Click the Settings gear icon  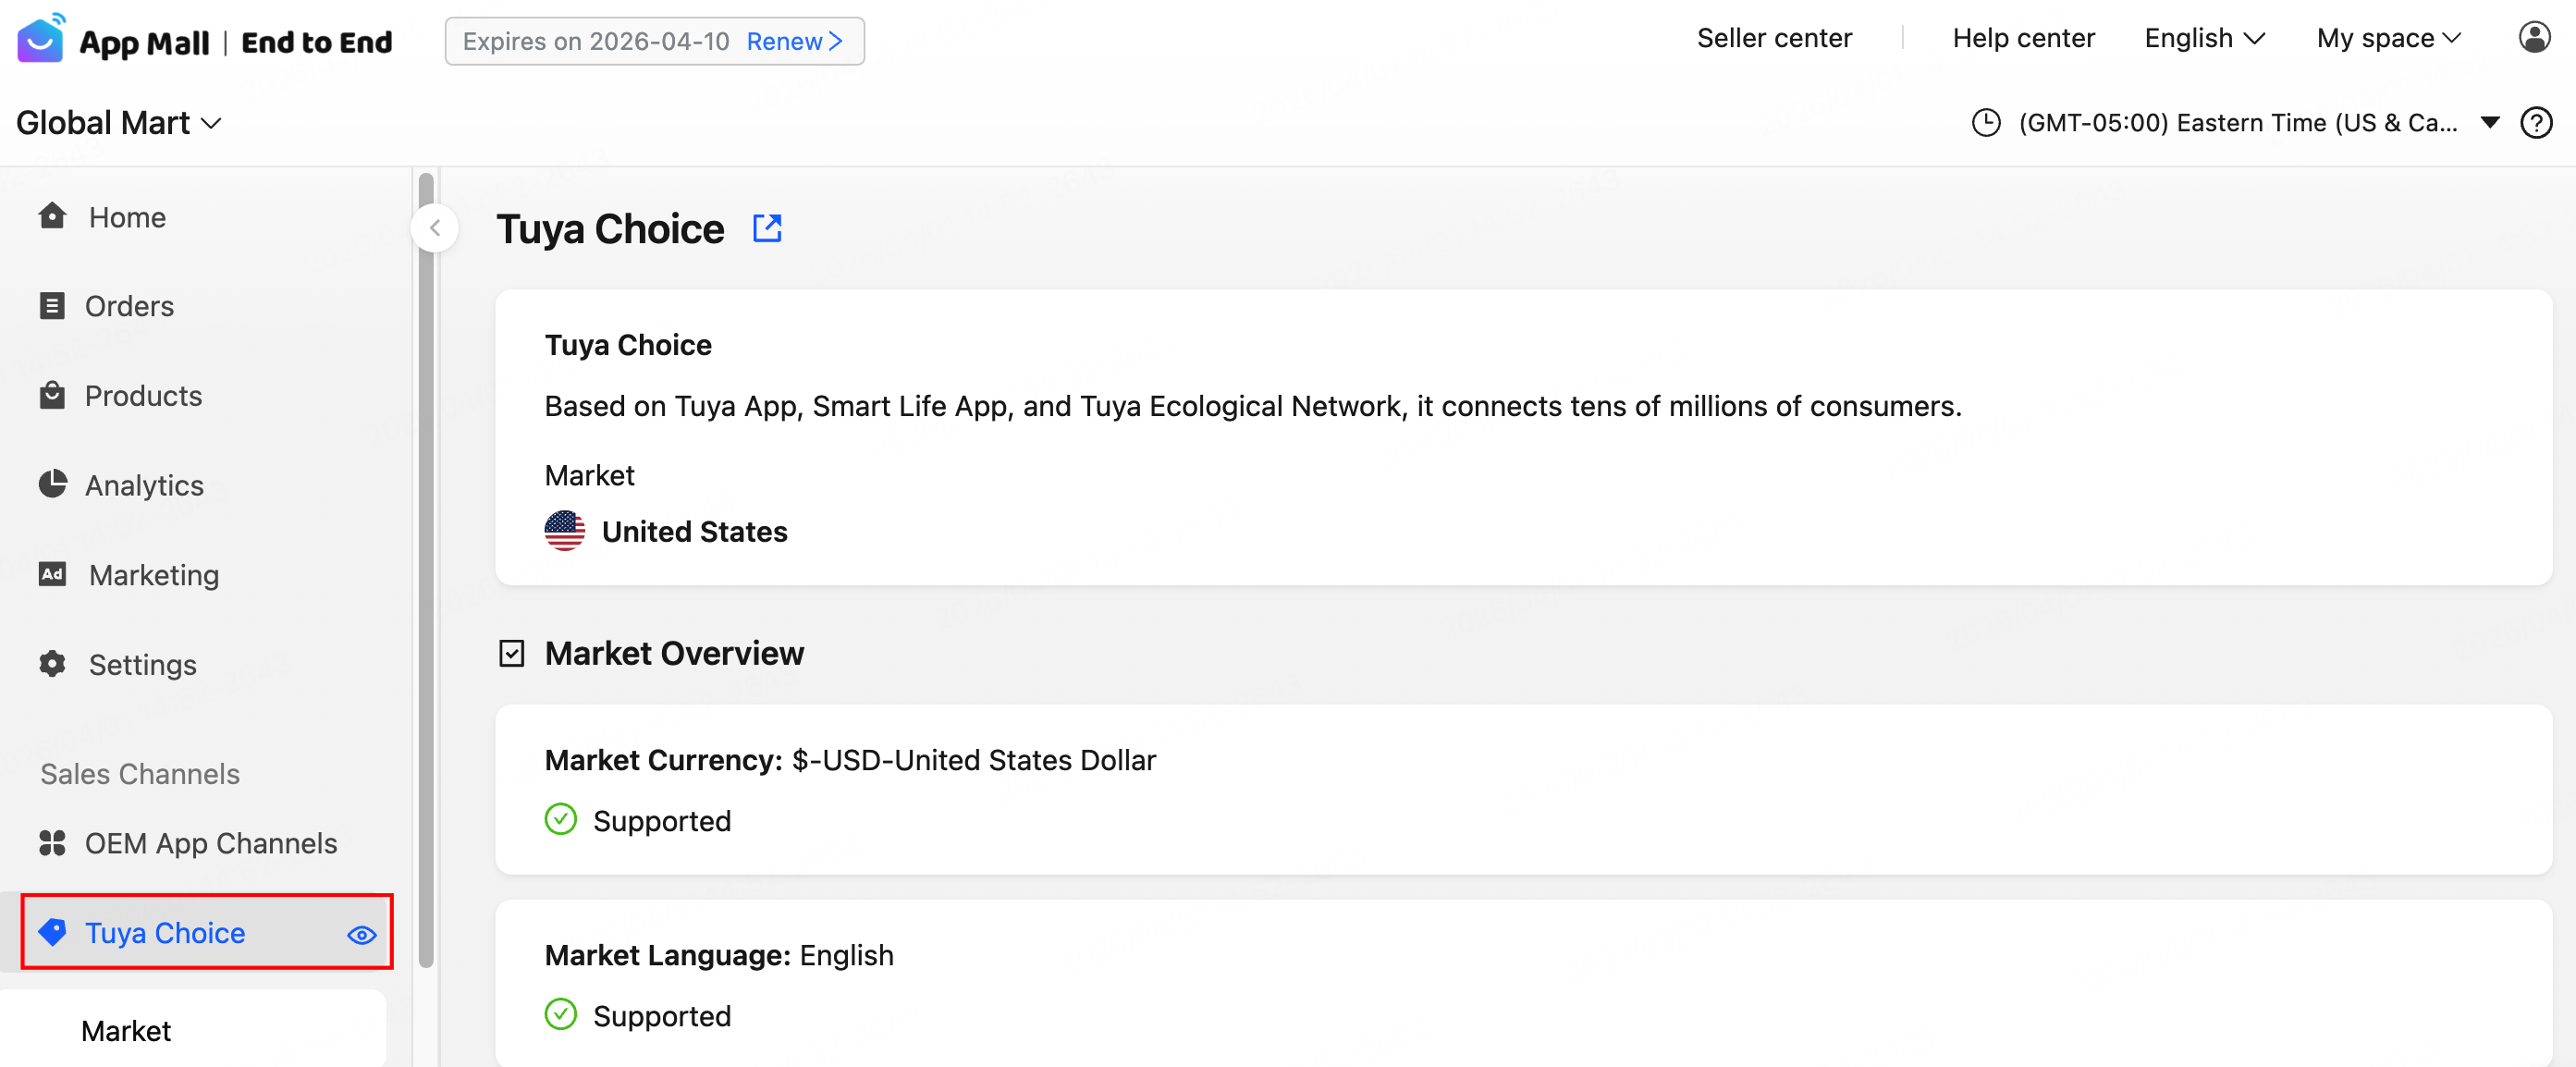[52, 663]
